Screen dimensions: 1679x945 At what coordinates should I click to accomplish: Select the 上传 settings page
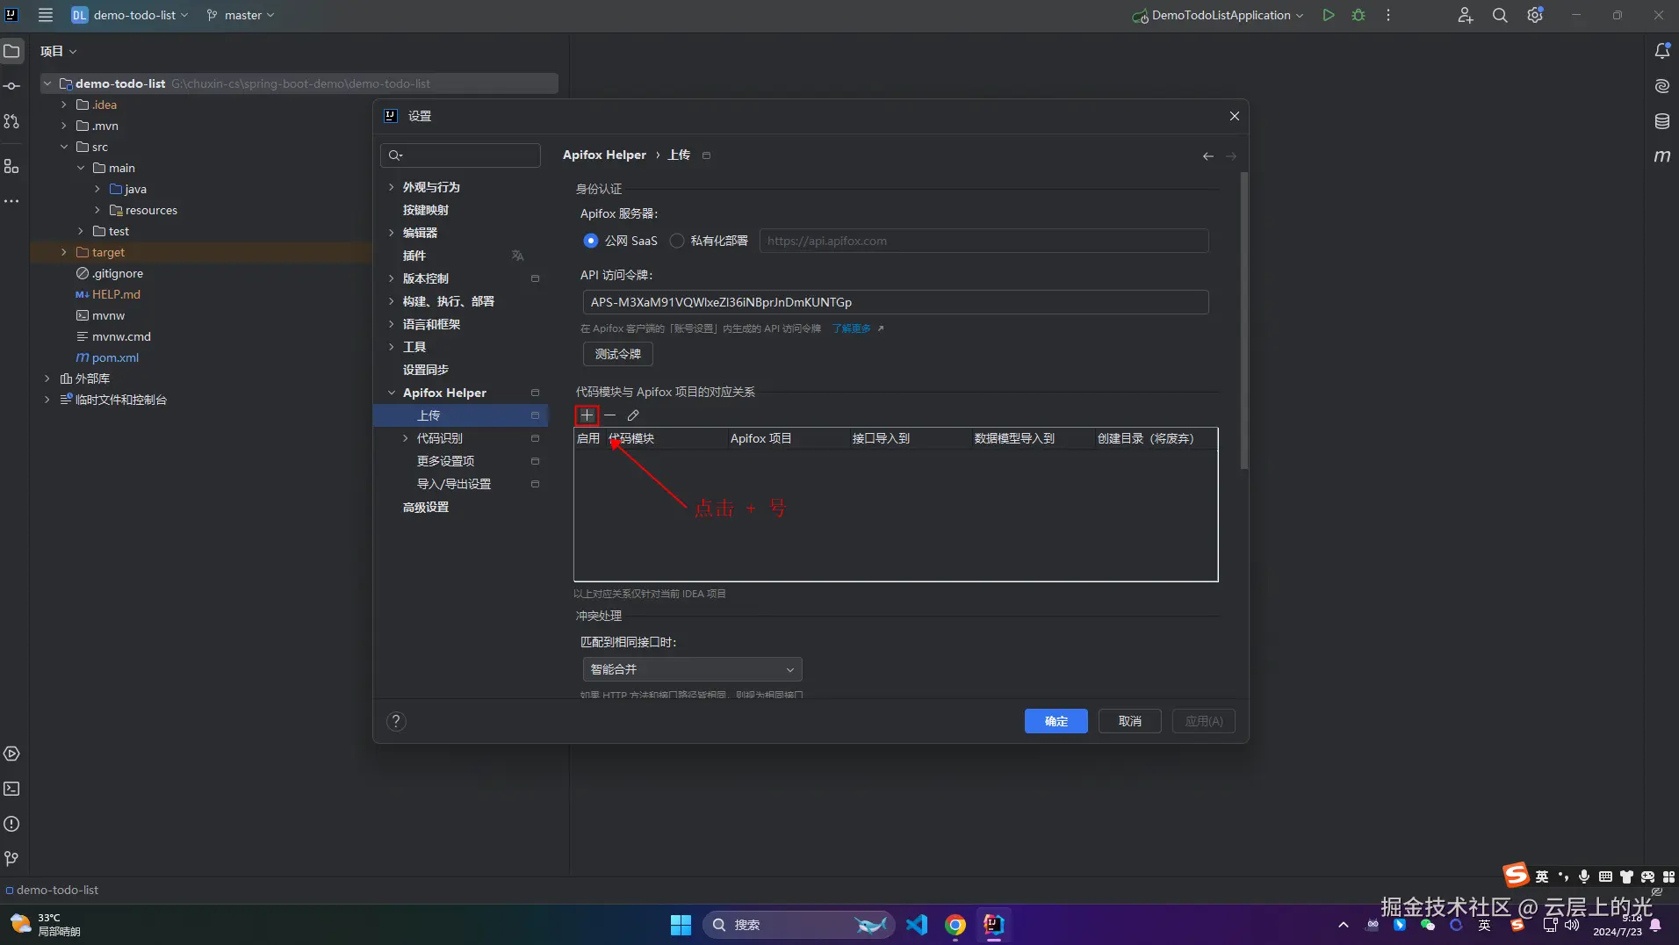(x=460, y=415)
